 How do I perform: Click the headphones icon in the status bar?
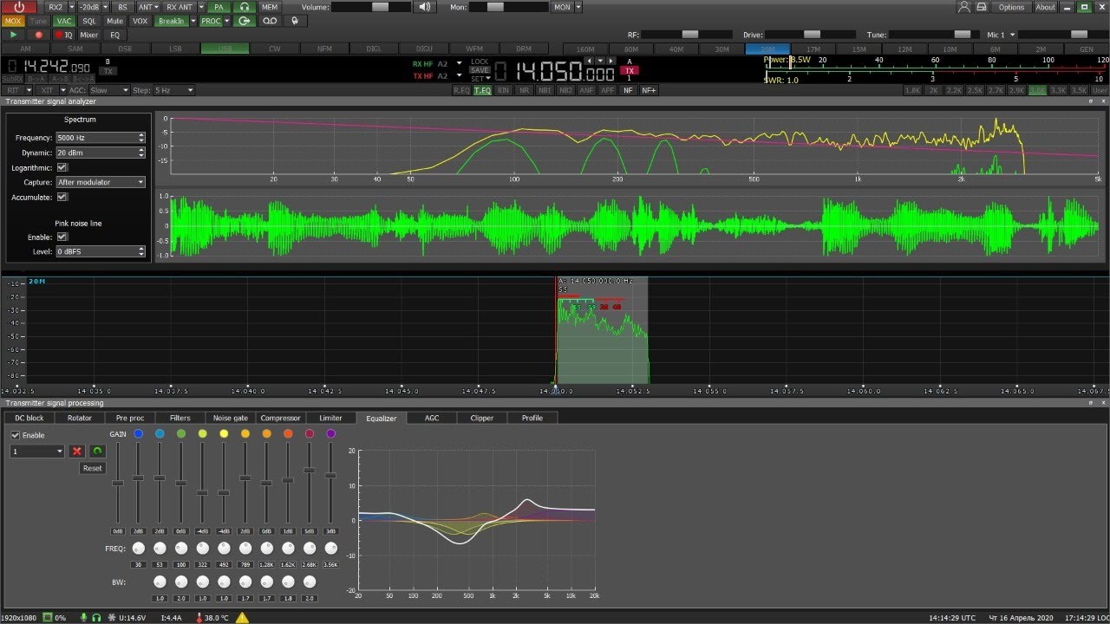tap(97, 617)
